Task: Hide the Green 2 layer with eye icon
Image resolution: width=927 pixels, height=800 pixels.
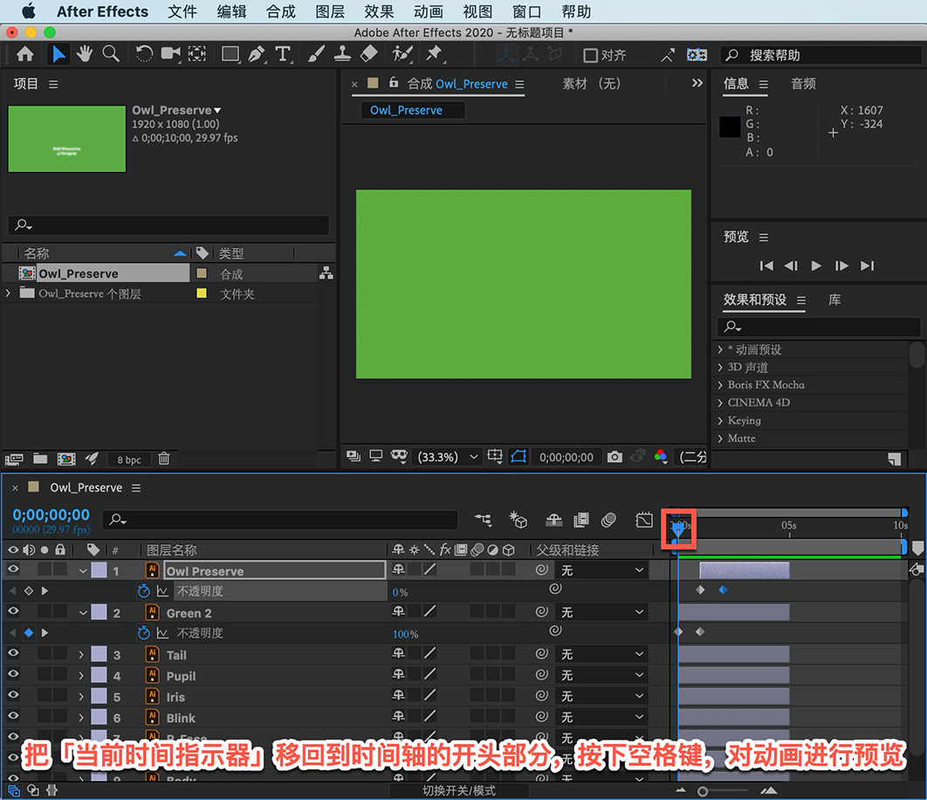Action: click(x=13, y=611)
